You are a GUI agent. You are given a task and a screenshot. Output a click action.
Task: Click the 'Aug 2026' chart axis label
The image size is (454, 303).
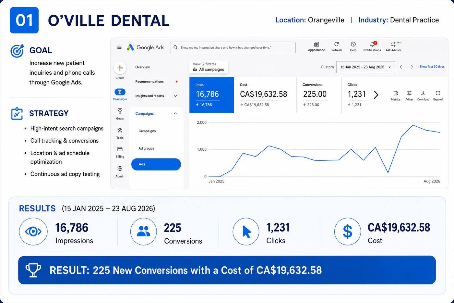pos(432,181)
